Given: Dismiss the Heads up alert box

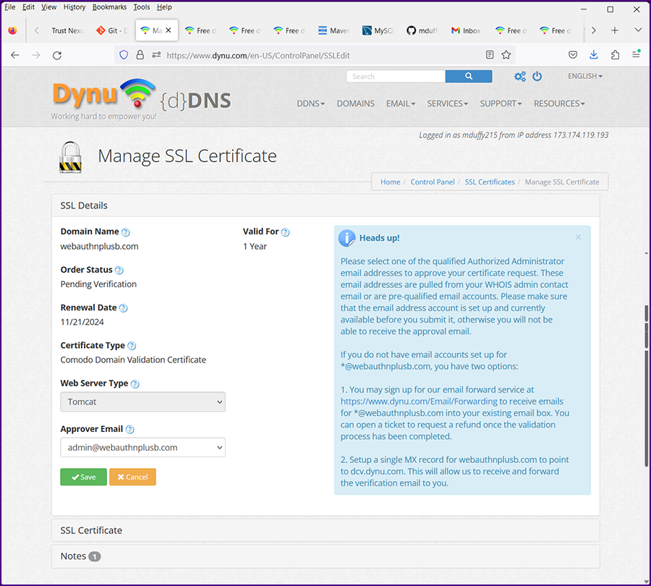Looking at the screenshot, I should tap(578, 237).
